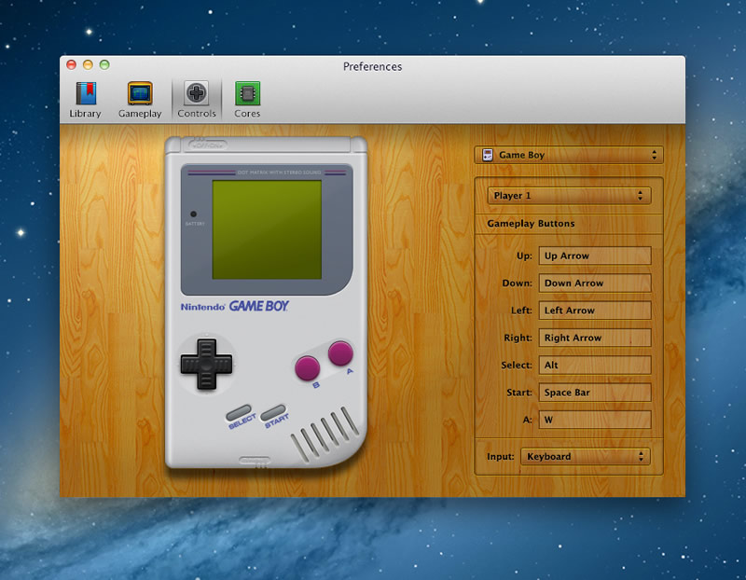
Task: Click the Start key binding field
Action: (595, 393)
